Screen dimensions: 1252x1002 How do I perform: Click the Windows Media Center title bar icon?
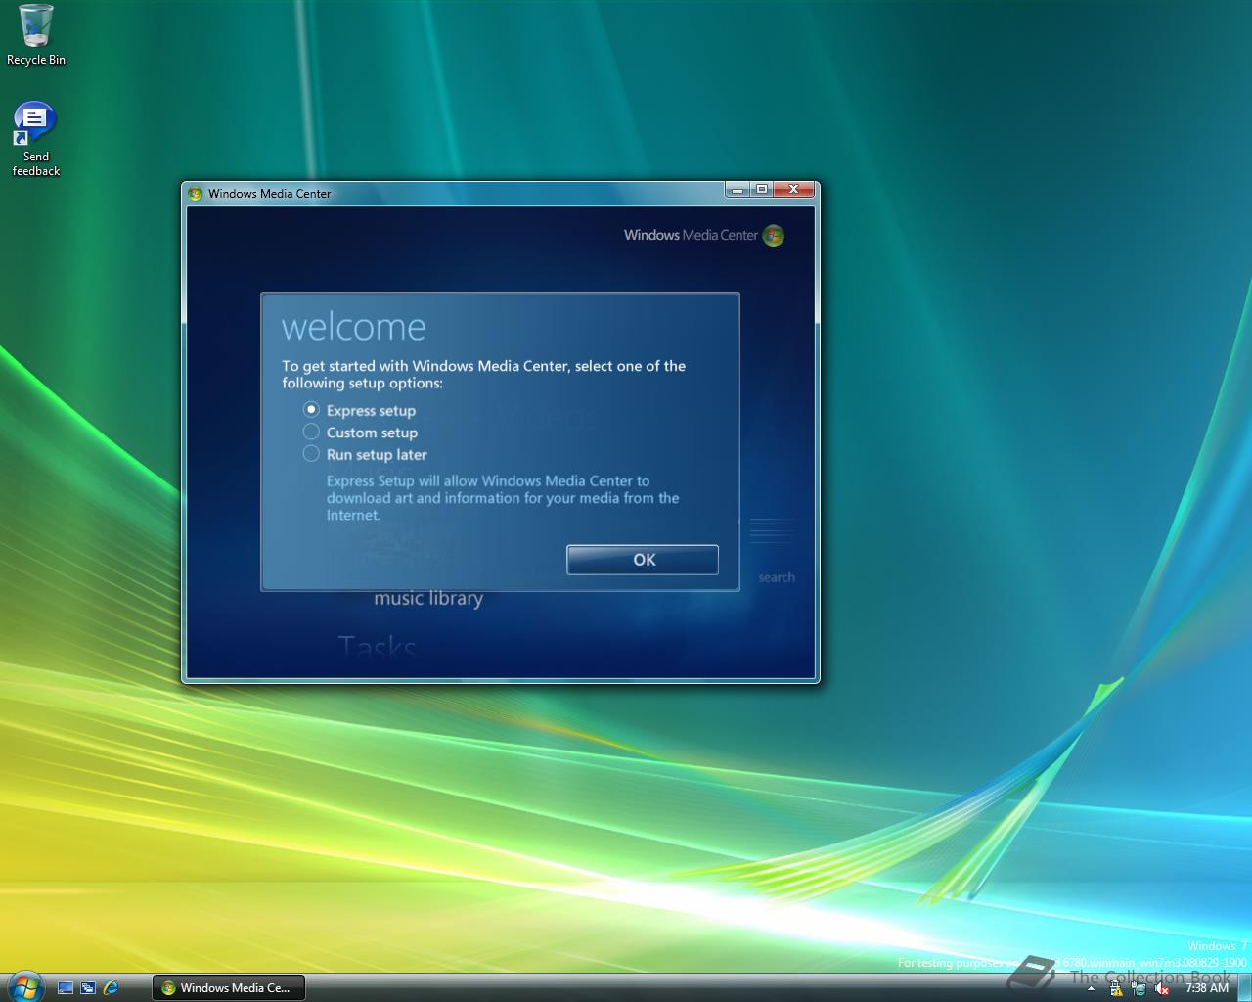(x=195, y=193)
